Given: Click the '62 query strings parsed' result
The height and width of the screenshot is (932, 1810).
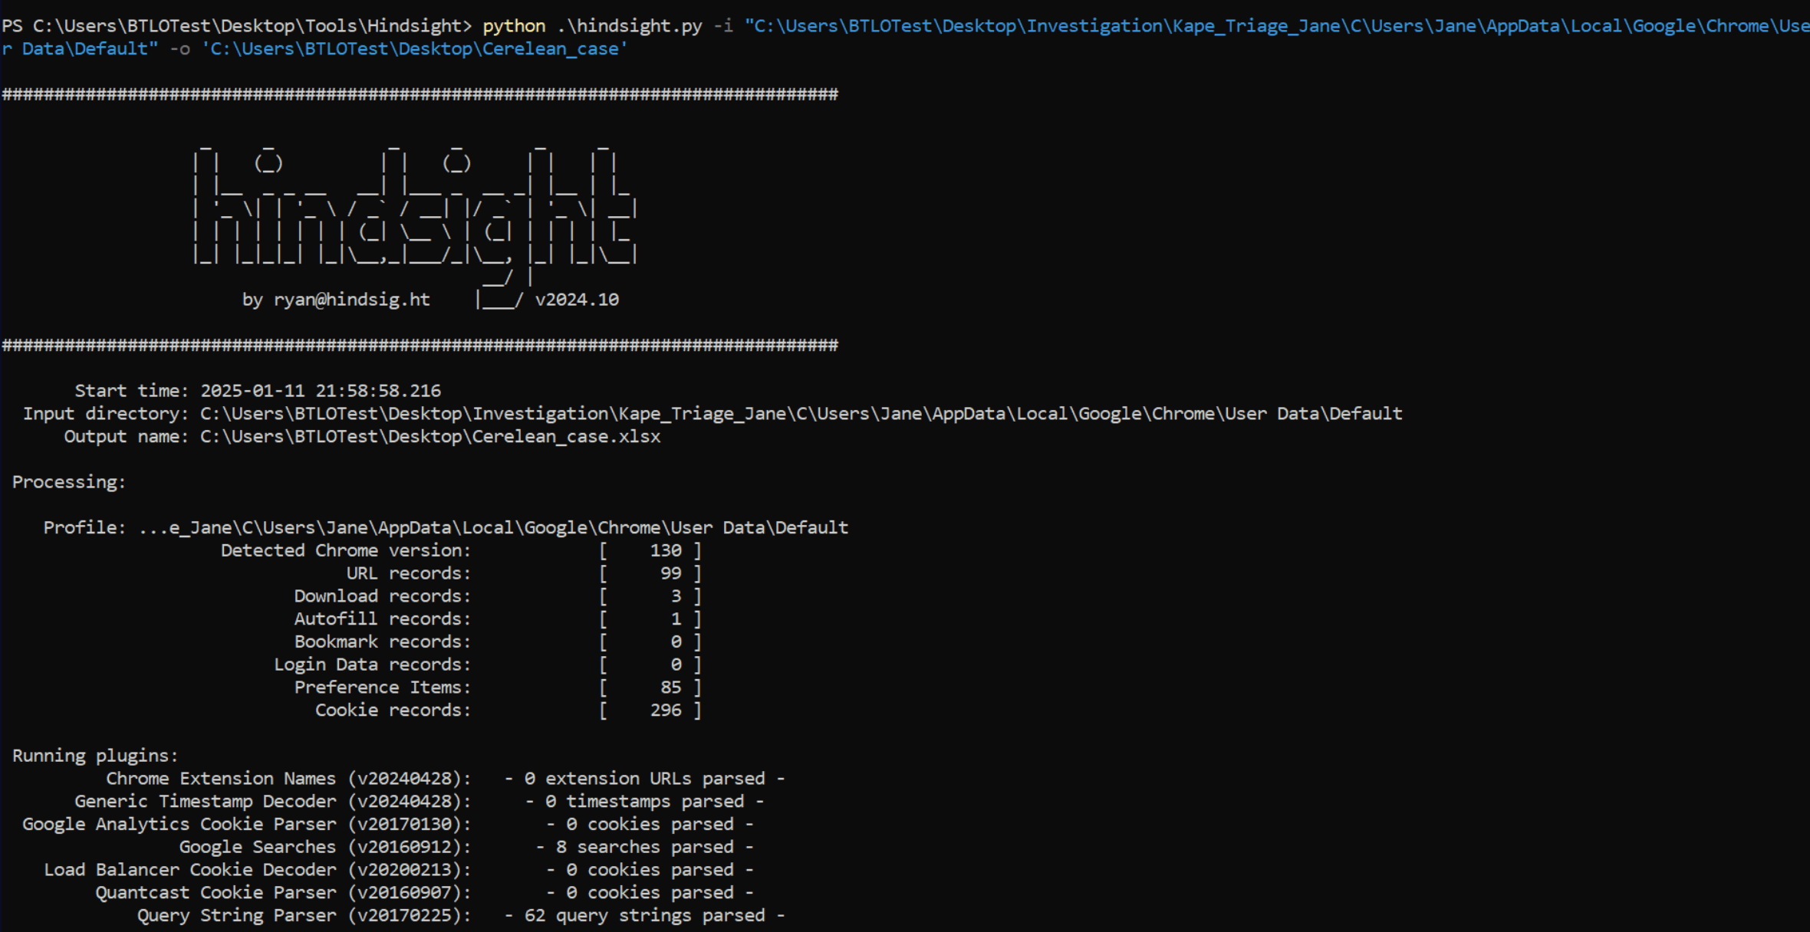Looking at the screenshot, I should 644,915.
